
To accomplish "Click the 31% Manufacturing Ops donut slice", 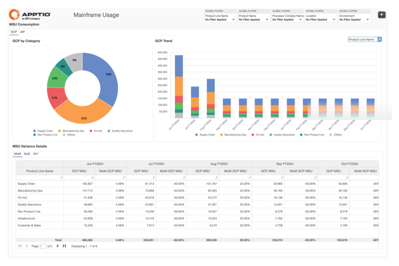I will (x=83, y=115).
